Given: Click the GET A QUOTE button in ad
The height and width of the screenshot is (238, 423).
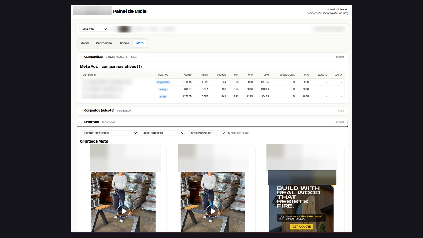Looking at the screenshot, I should [301, 227].
